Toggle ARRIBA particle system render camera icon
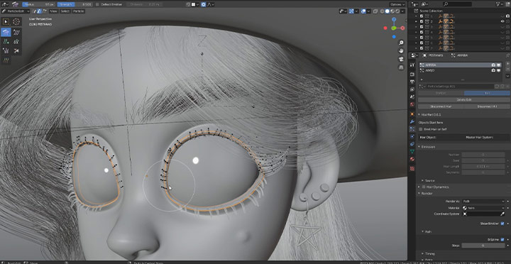The width and height of the screenshot is (511, 264). [x=493, y=65]
